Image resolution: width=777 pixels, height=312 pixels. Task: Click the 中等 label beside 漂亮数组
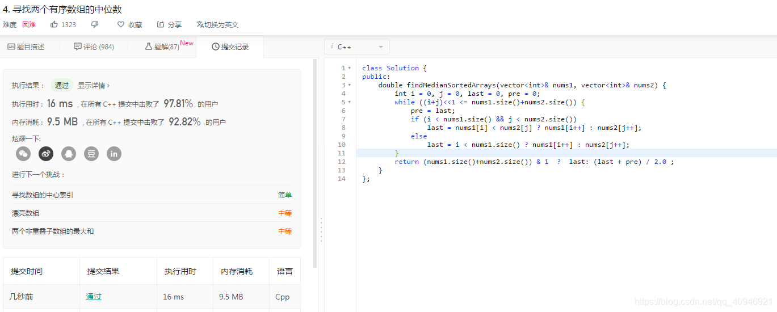pyautogui.click(x=285, y=213)
